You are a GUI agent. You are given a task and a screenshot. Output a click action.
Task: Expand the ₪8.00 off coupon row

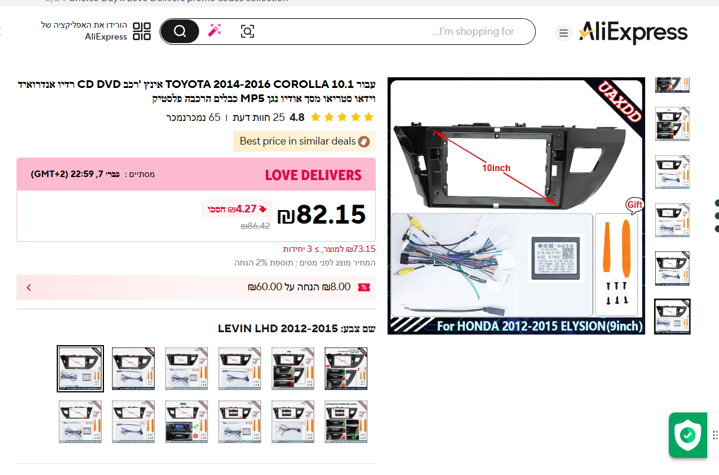point(196,287)
